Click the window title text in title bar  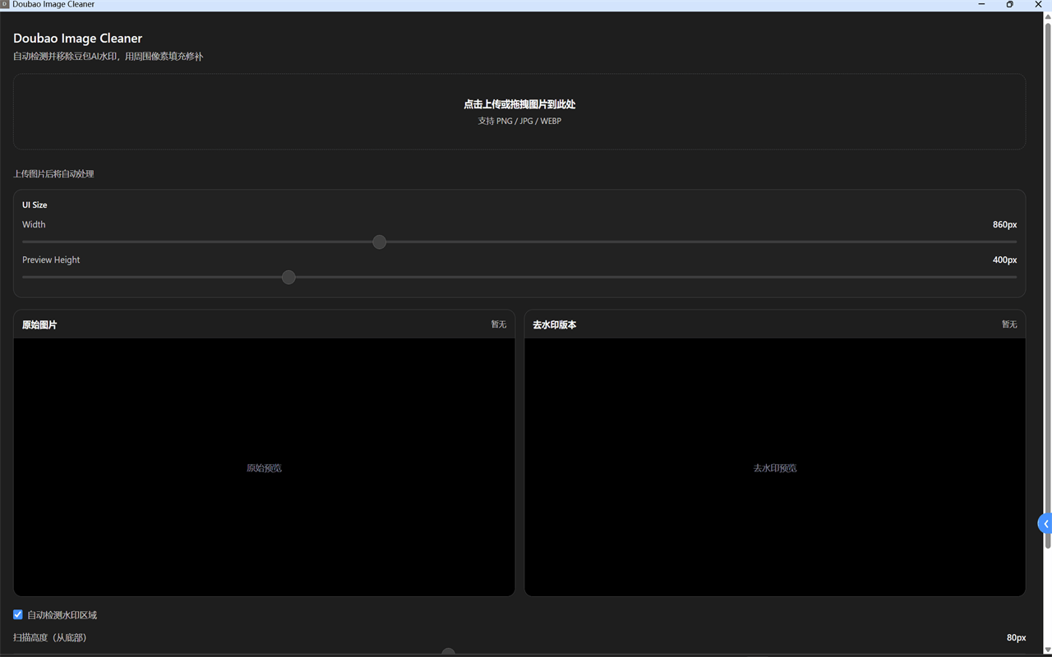coord(53,4)
